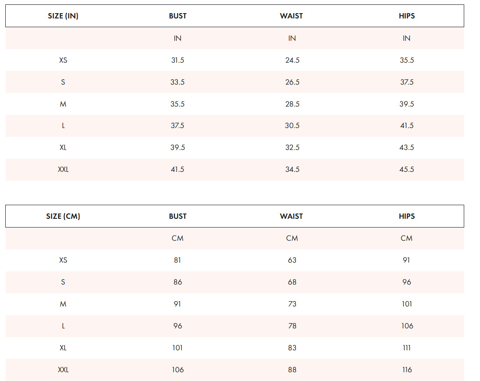The height and width of the screenshot is (381, 480).
Task: Click the HIPS header in inches table
Action: point(407,16)
